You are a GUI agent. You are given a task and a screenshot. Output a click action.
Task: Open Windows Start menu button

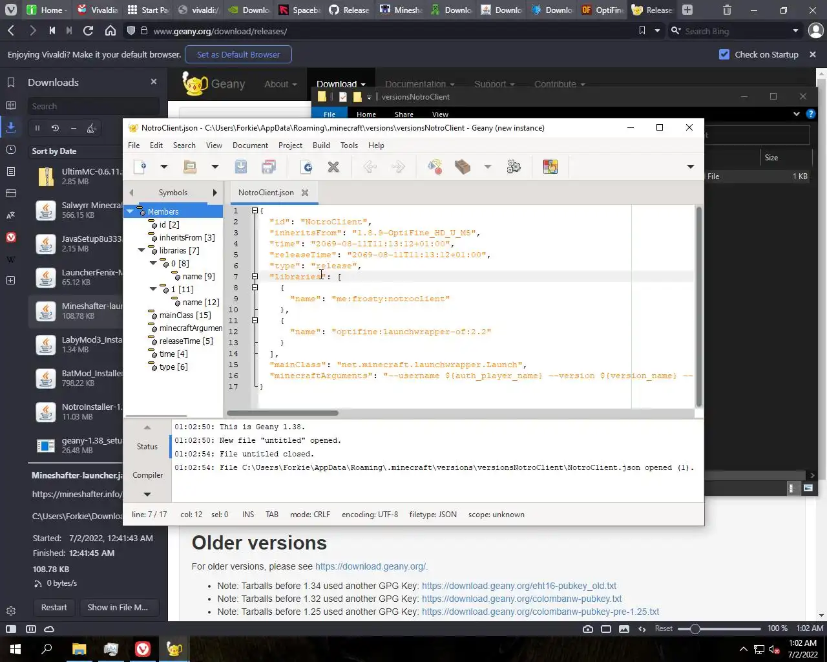(15, 648)
